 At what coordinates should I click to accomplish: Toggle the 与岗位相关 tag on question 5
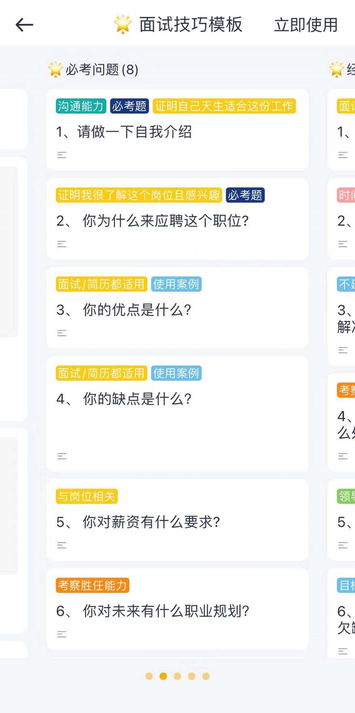[86, 496]
